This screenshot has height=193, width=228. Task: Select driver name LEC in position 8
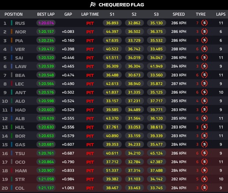click(x=19, y=84)
